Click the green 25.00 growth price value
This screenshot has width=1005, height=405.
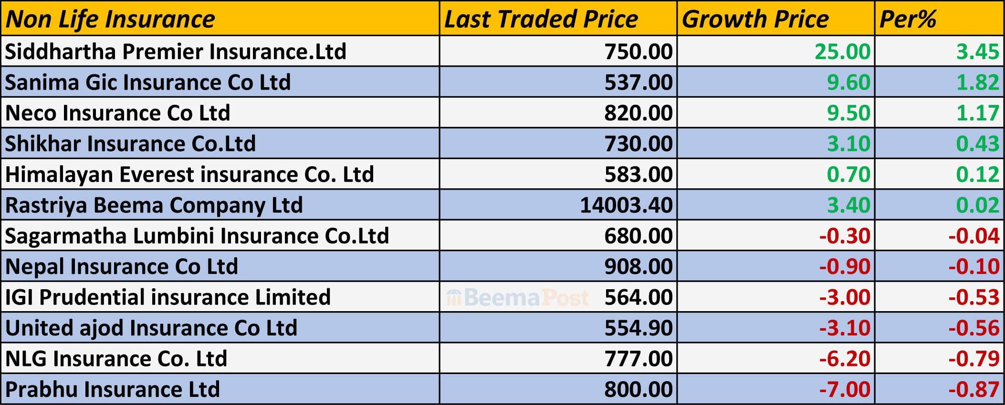point(842,51)
